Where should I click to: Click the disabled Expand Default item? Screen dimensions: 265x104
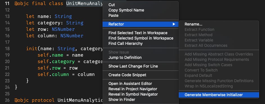coord(219,75)
